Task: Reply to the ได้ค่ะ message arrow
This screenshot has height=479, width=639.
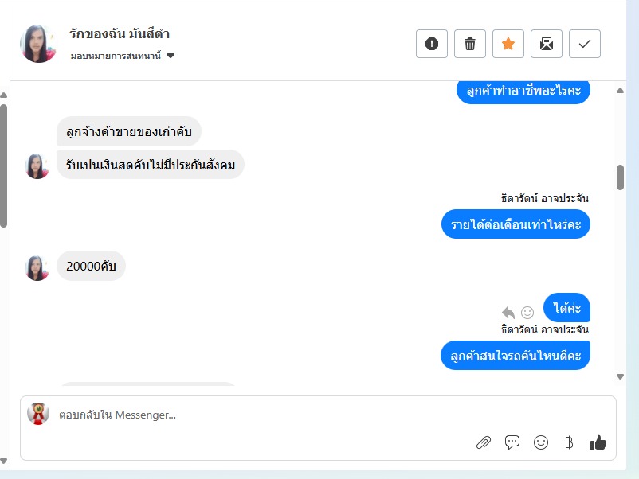Action: pos(508,313)
